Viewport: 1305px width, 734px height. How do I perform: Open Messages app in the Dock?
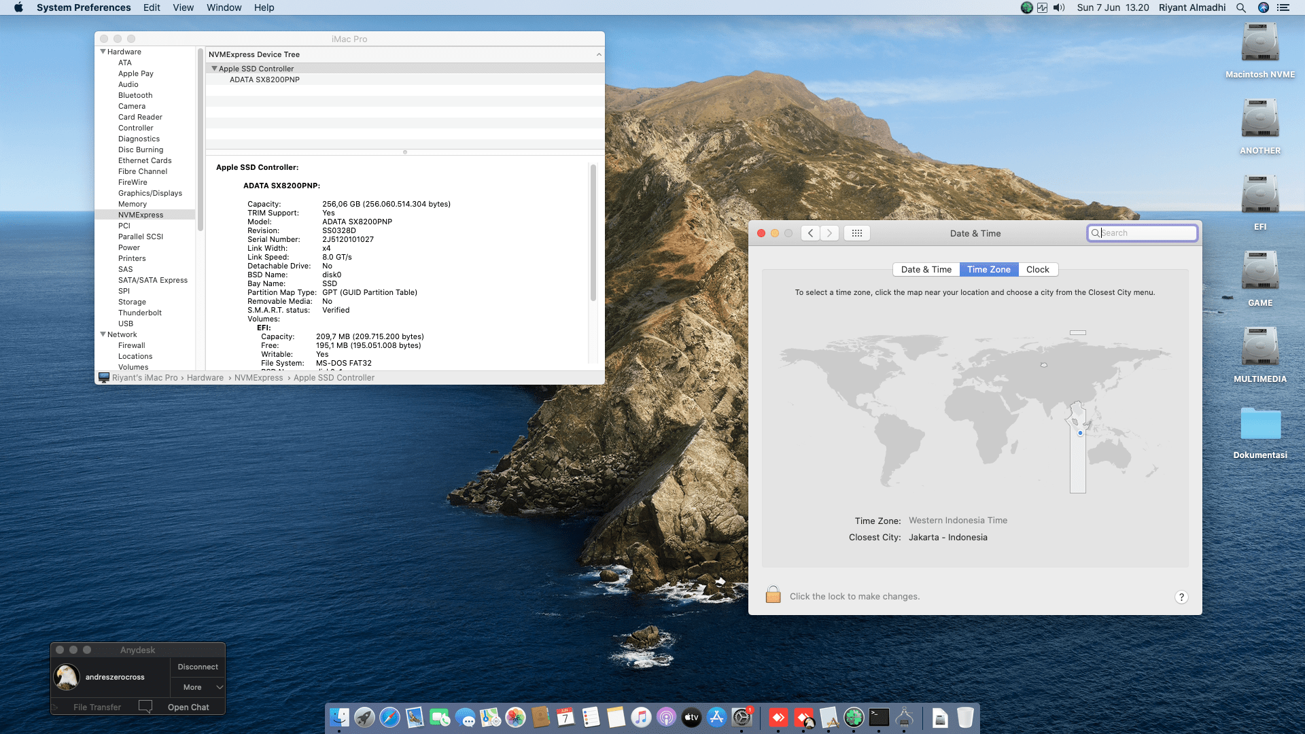pos(465,717)
